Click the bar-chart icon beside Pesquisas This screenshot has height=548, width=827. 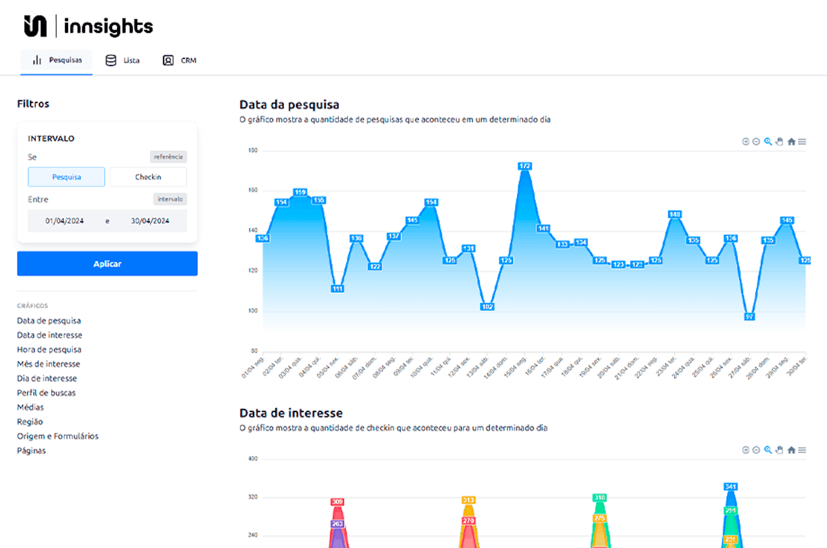(37, 60)
